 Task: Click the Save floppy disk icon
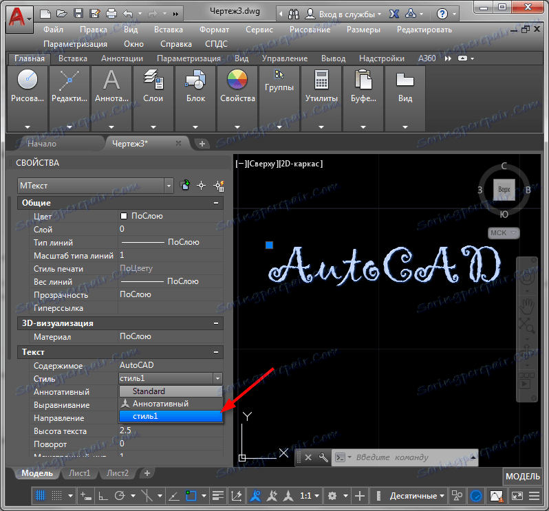click(x=78, y=14)
